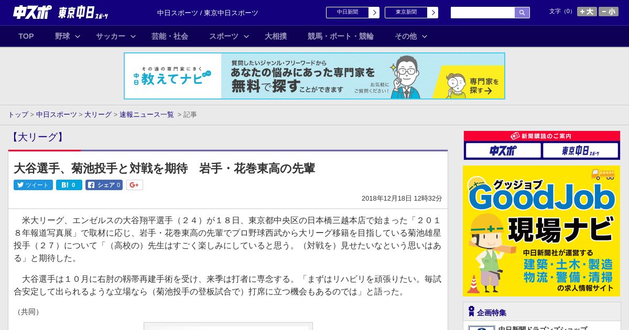
Task: Go to トップ breadcrumb link
Action: pyautogui.click(x=18, y=114)
